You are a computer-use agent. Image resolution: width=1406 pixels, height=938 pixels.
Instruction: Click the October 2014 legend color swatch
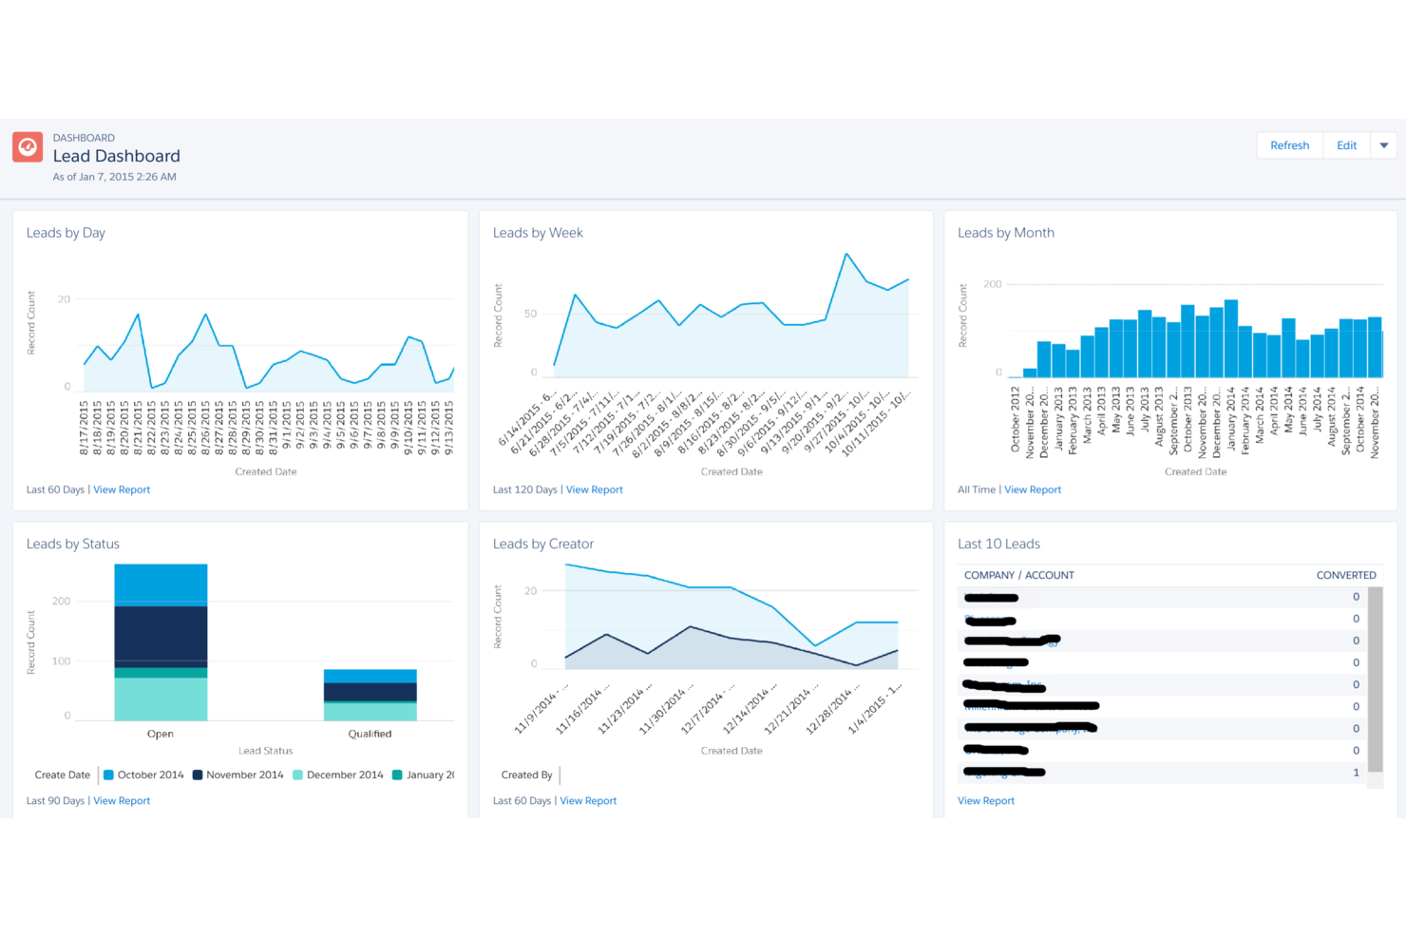(108, 775)
